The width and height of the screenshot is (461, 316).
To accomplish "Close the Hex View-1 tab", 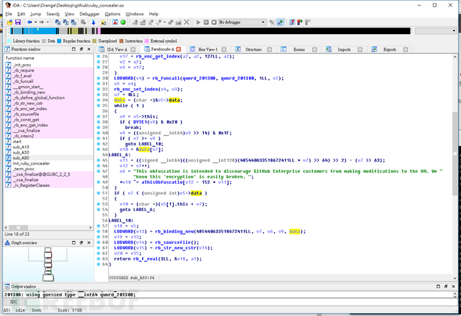I will pos(224,49).
